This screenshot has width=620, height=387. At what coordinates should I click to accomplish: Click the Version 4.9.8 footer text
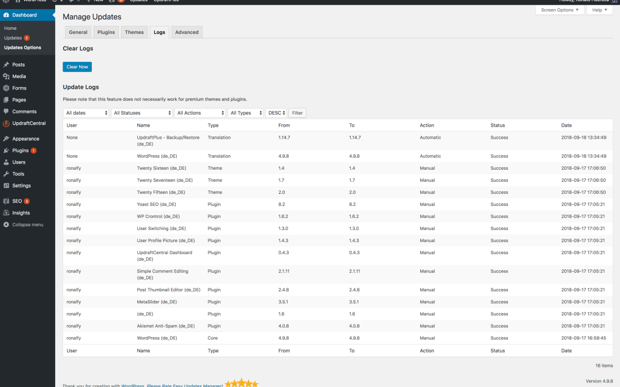point(599,381)
